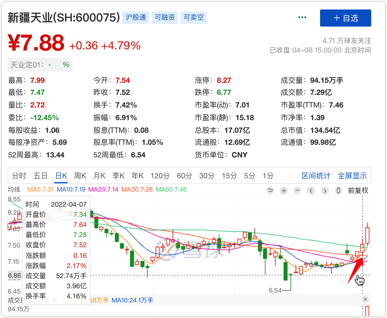
Task: Zoom out the K-line chart
Action: tap(297, 191)
